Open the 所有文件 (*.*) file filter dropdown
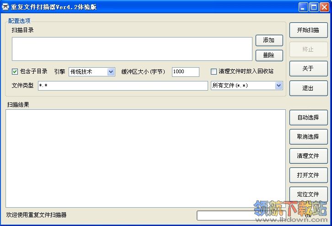The height and width of the screenshot is (226, 332). 278,86
